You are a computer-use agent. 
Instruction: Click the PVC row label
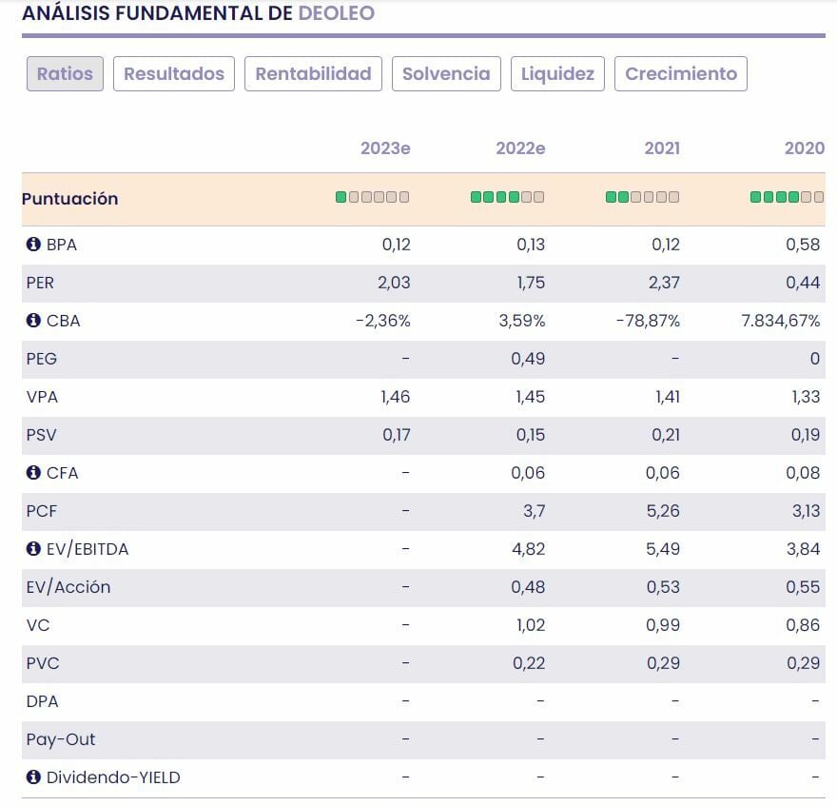click(43, 663)
